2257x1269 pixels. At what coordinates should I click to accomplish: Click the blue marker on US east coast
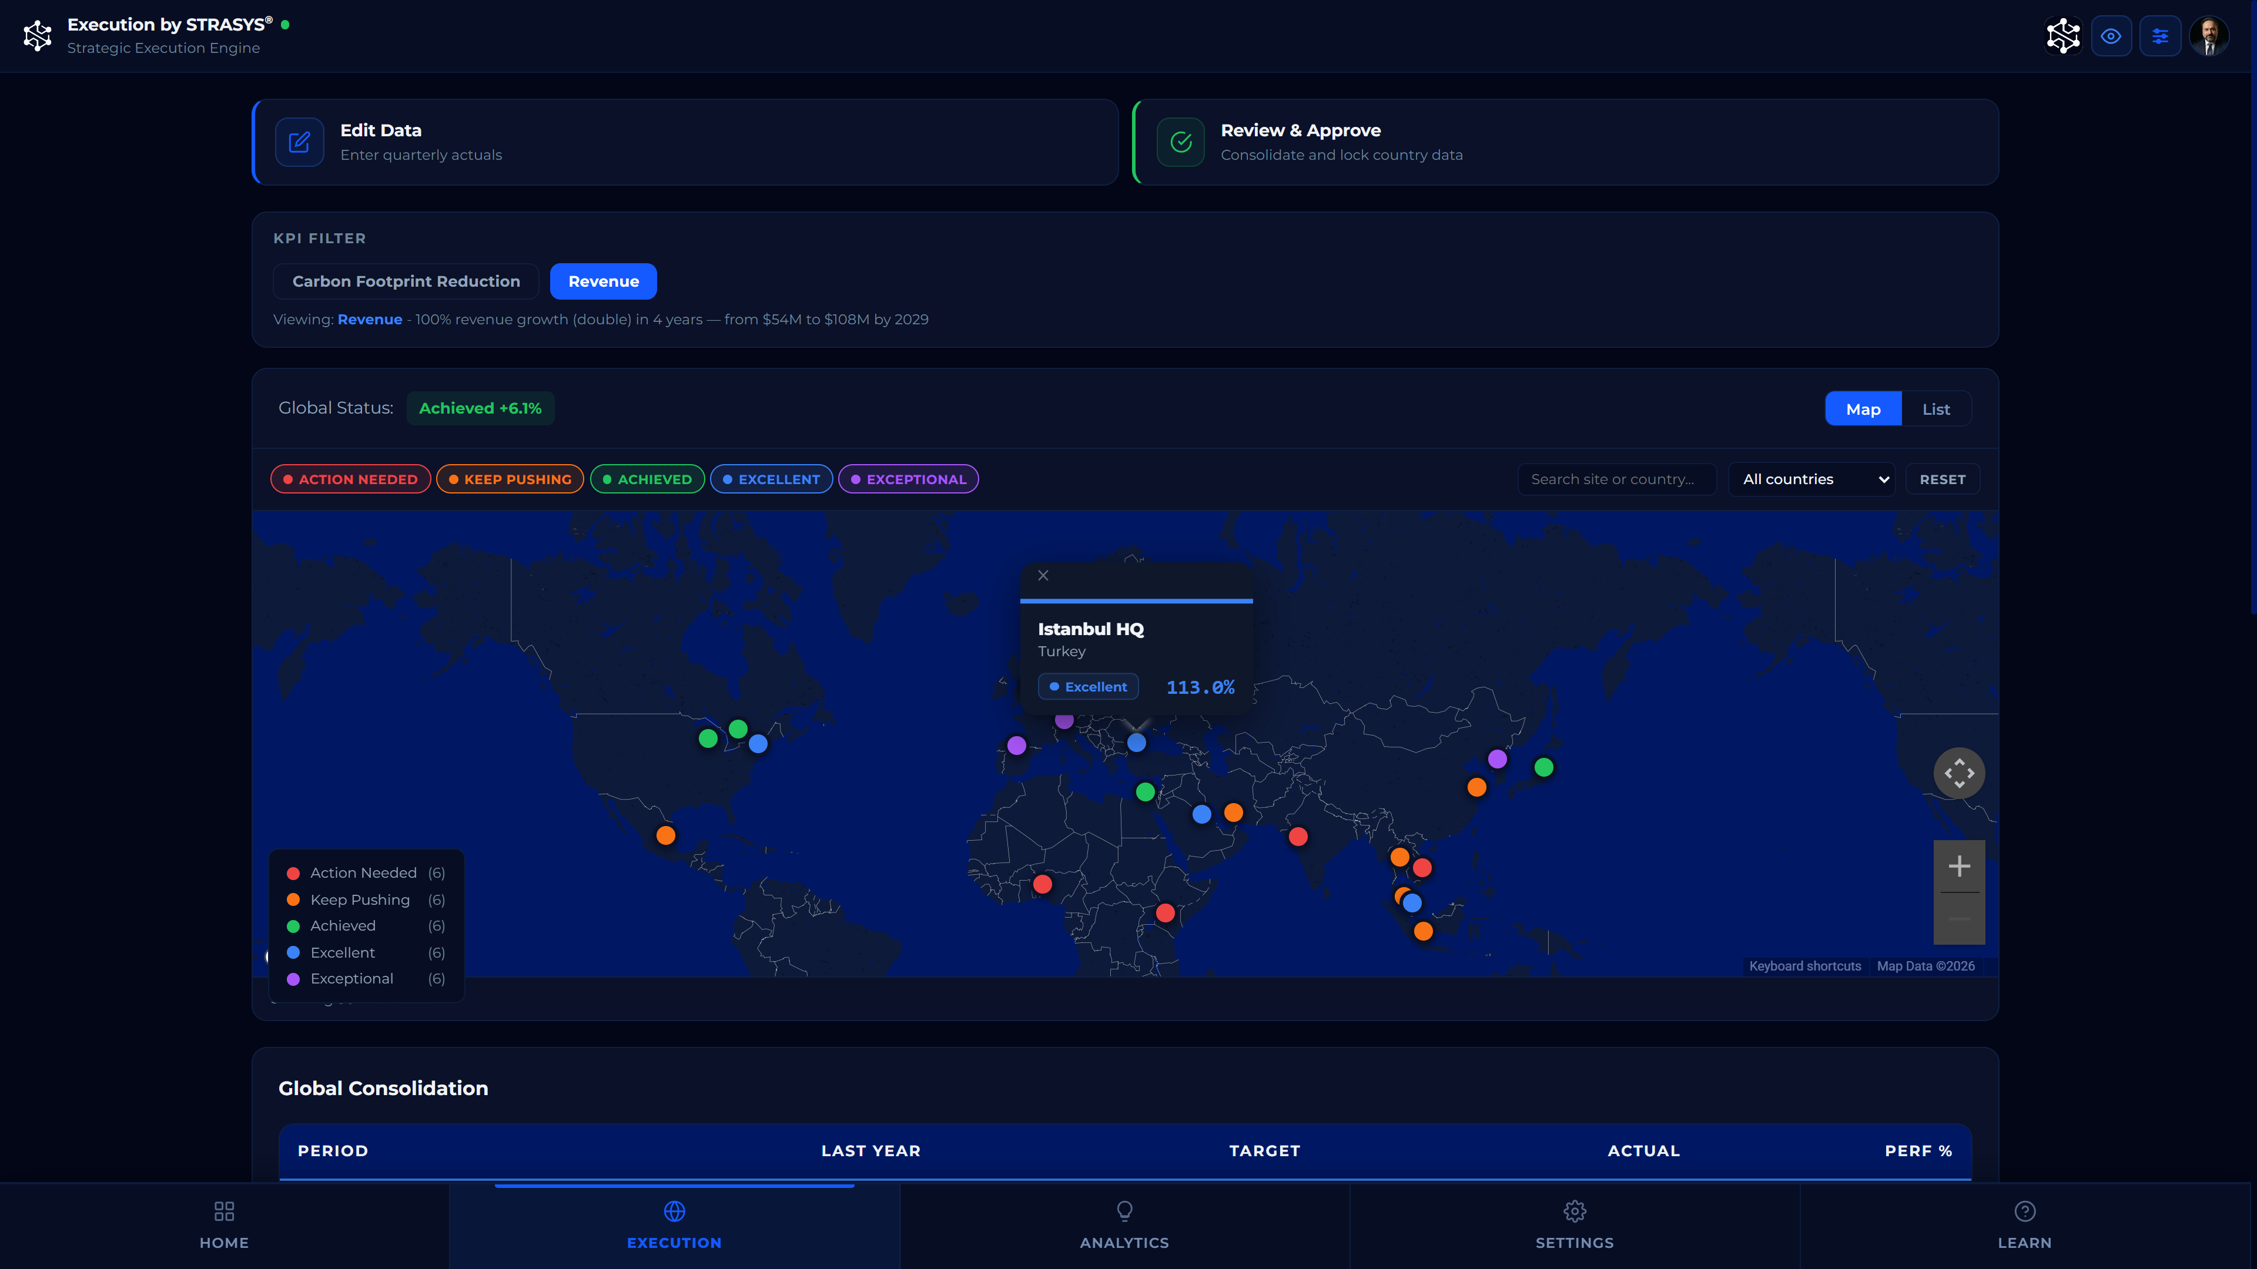click(759, 744)
